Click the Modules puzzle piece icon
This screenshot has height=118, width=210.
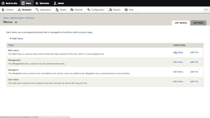click(x=72, y=10)
